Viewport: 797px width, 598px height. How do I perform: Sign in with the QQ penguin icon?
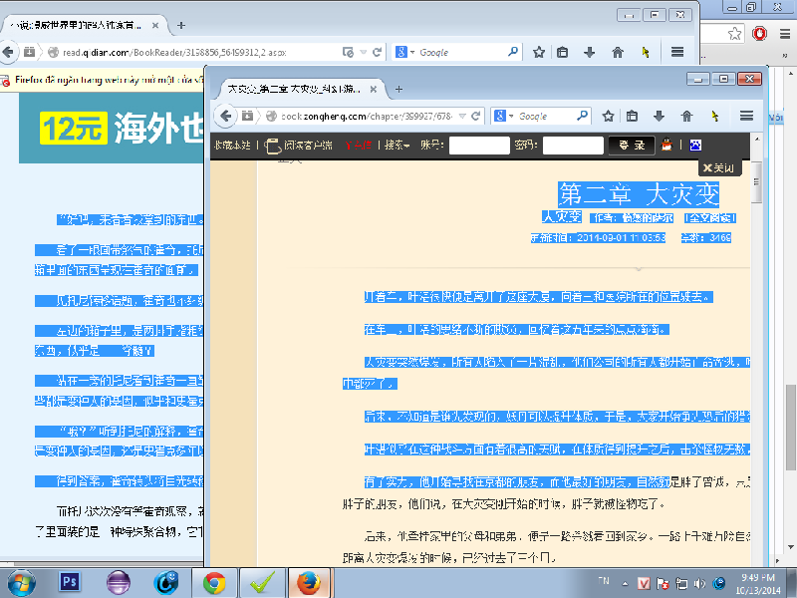[665, 145]
